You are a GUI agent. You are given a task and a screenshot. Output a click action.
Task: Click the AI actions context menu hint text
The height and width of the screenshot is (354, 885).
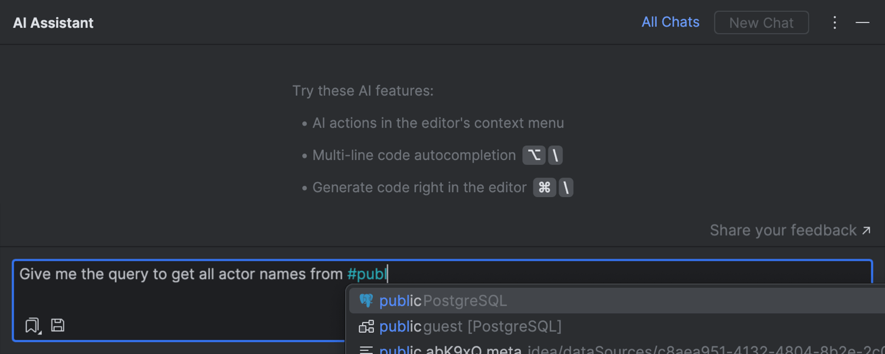point(438,123)
